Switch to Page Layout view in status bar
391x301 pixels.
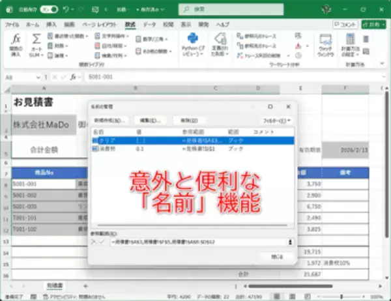tap(292, 296)
